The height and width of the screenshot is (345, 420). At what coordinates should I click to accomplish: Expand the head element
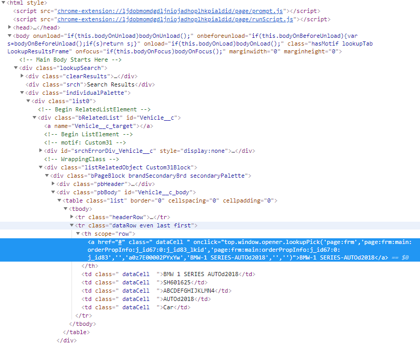[10, 27]
